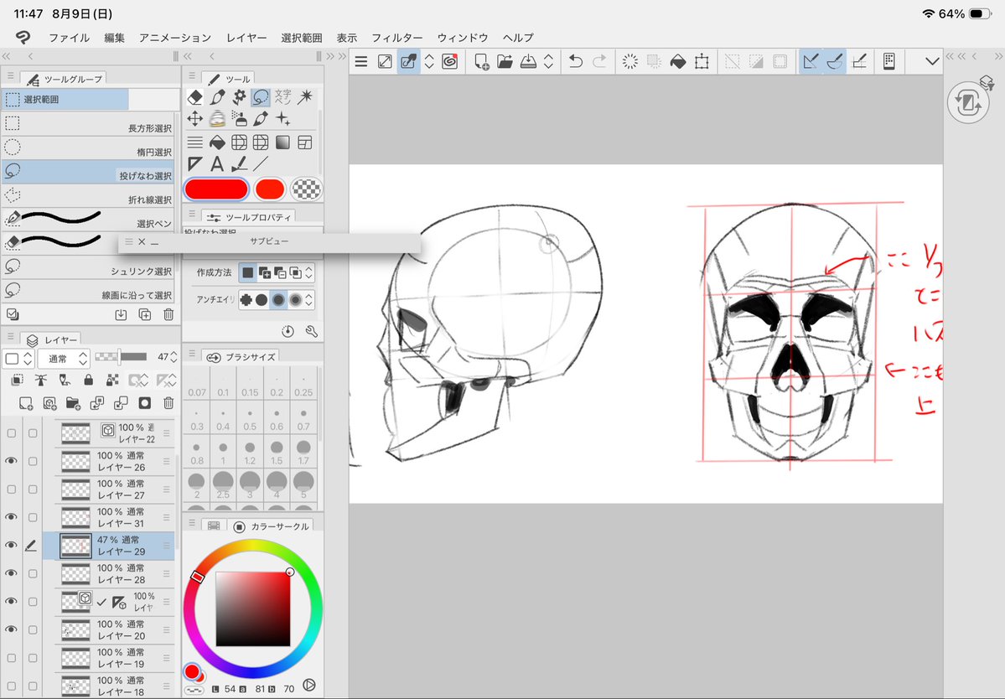Select layer 20 thumbnail in layer list
This screenshot has height=699, width=1005.
(x=75, y=629)
